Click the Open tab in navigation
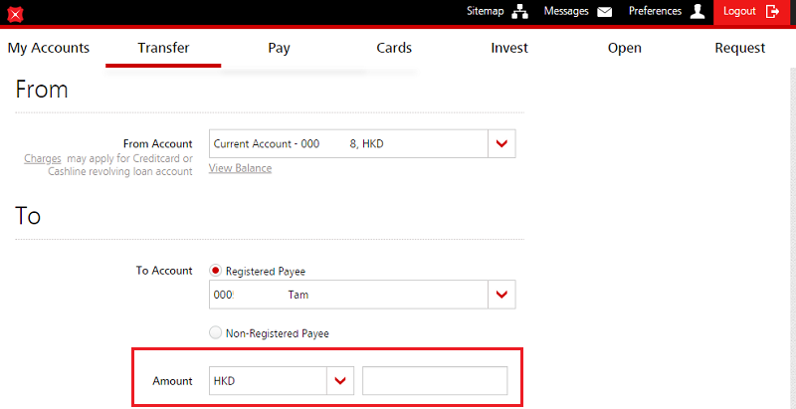796x409 pixels. pos(624,48)
